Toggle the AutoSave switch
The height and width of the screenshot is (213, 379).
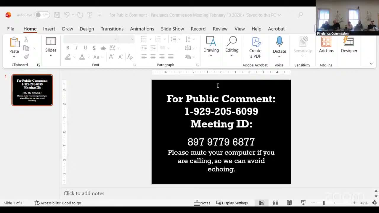[x=42, y=15]
